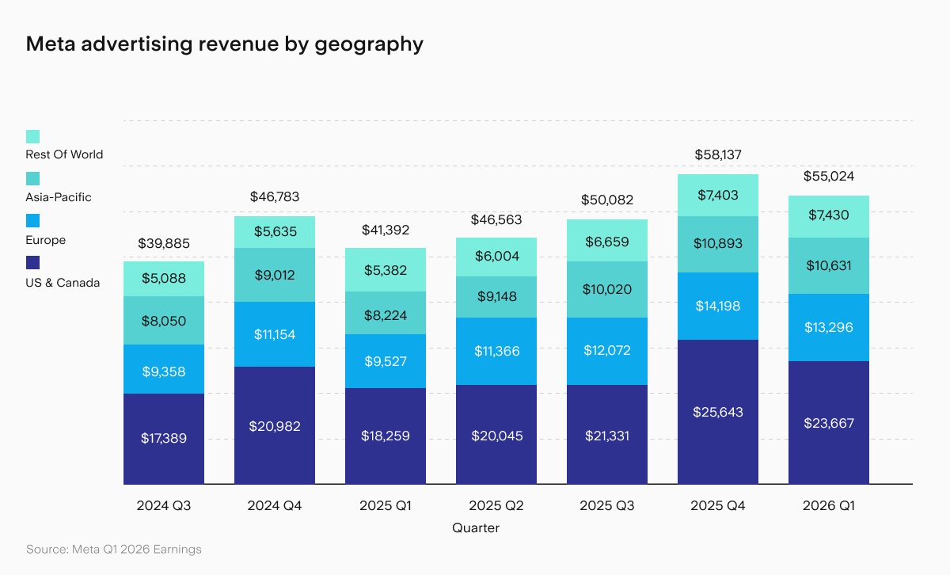Click the $41,392 total above 2025 Q1
The height and width of the screenshot is (575, 950).
[x=386, y=230]
